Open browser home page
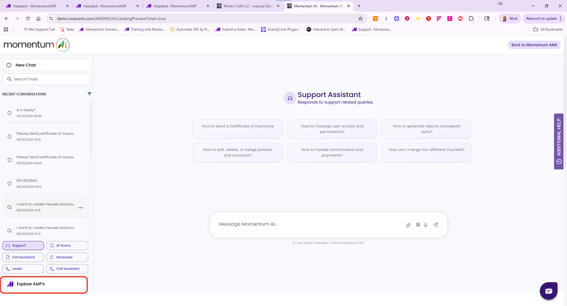This screenshot has height=306, width=567. [x=39, y=19]
